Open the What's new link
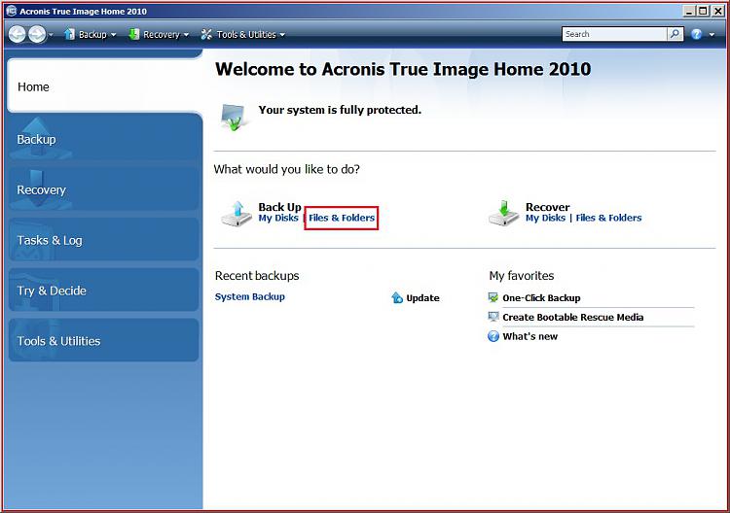Screen dimensions: 730x513 [529, 336]
